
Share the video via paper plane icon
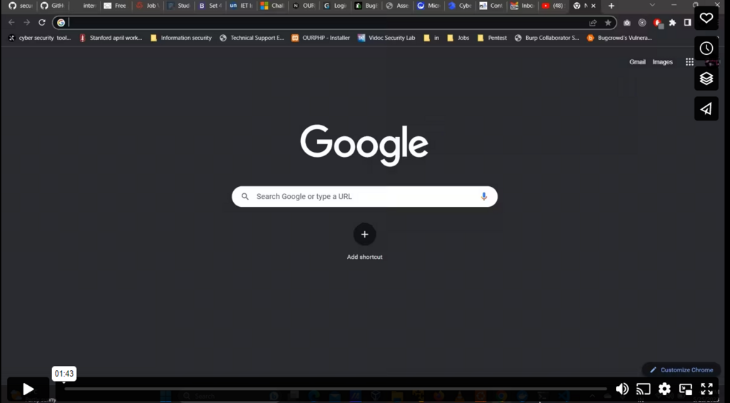(x=706, y=108)
